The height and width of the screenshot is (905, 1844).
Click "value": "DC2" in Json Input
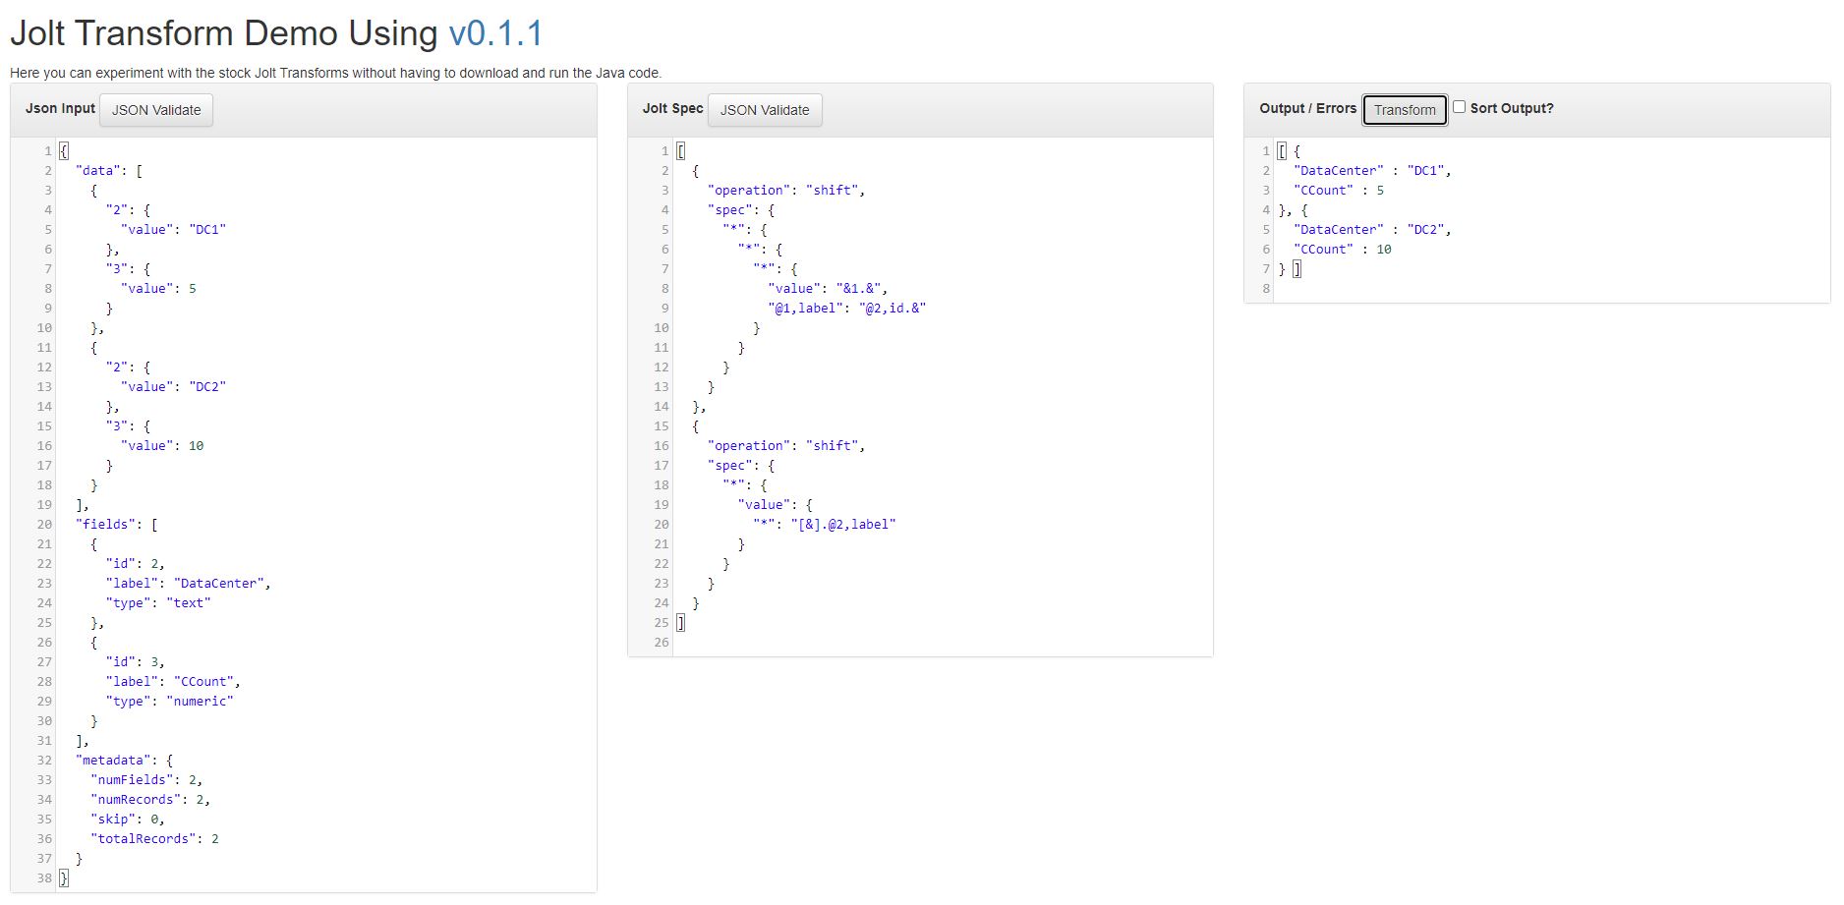click(x=174, y=386)
